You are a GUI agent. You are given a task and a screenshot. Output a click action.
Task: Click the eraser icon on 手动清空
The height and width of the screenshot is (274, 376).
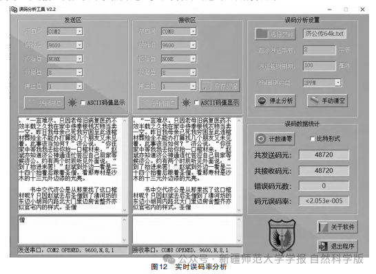click(315, 100)
